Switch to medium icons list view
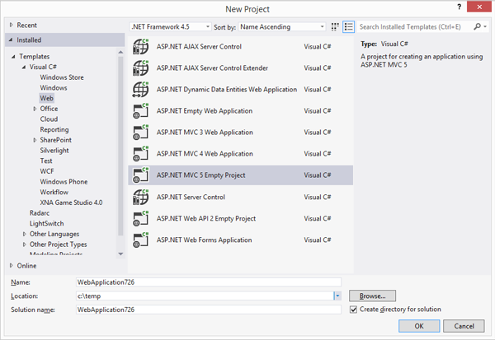Viewport: 495px width, 340px height. click(348, 26)
